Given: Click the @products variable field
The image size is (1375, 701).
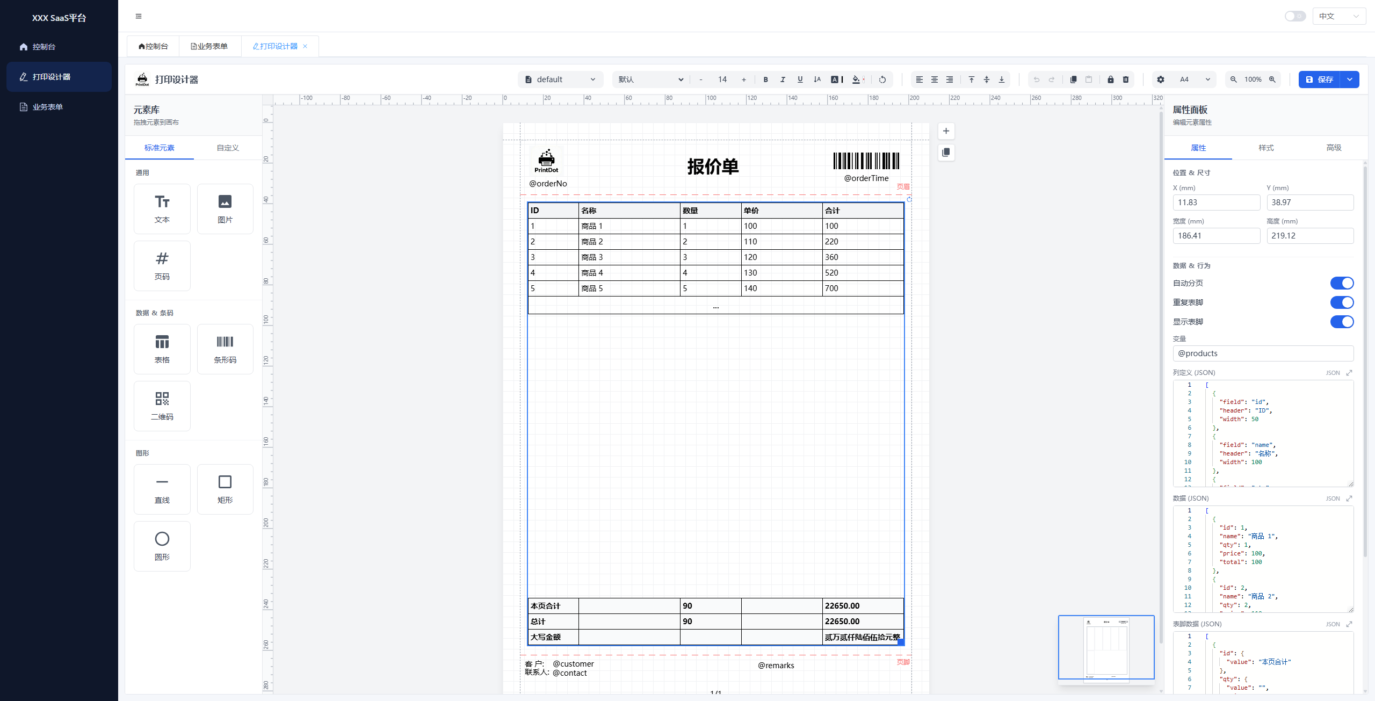Looking at the screenshot, I should [1263, 353].
